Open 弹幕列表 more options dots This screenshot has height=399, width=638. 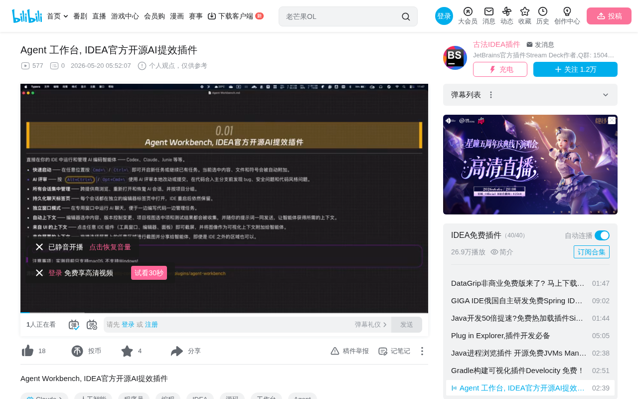coord(491,95)
